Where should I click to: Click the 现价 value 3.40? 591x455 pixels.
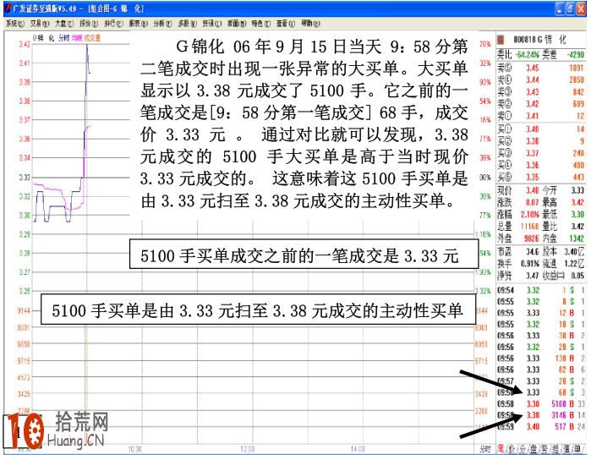tap(533, 190)
